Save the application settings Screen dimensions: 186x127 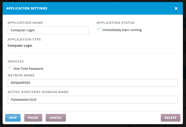tap(13, 118)
